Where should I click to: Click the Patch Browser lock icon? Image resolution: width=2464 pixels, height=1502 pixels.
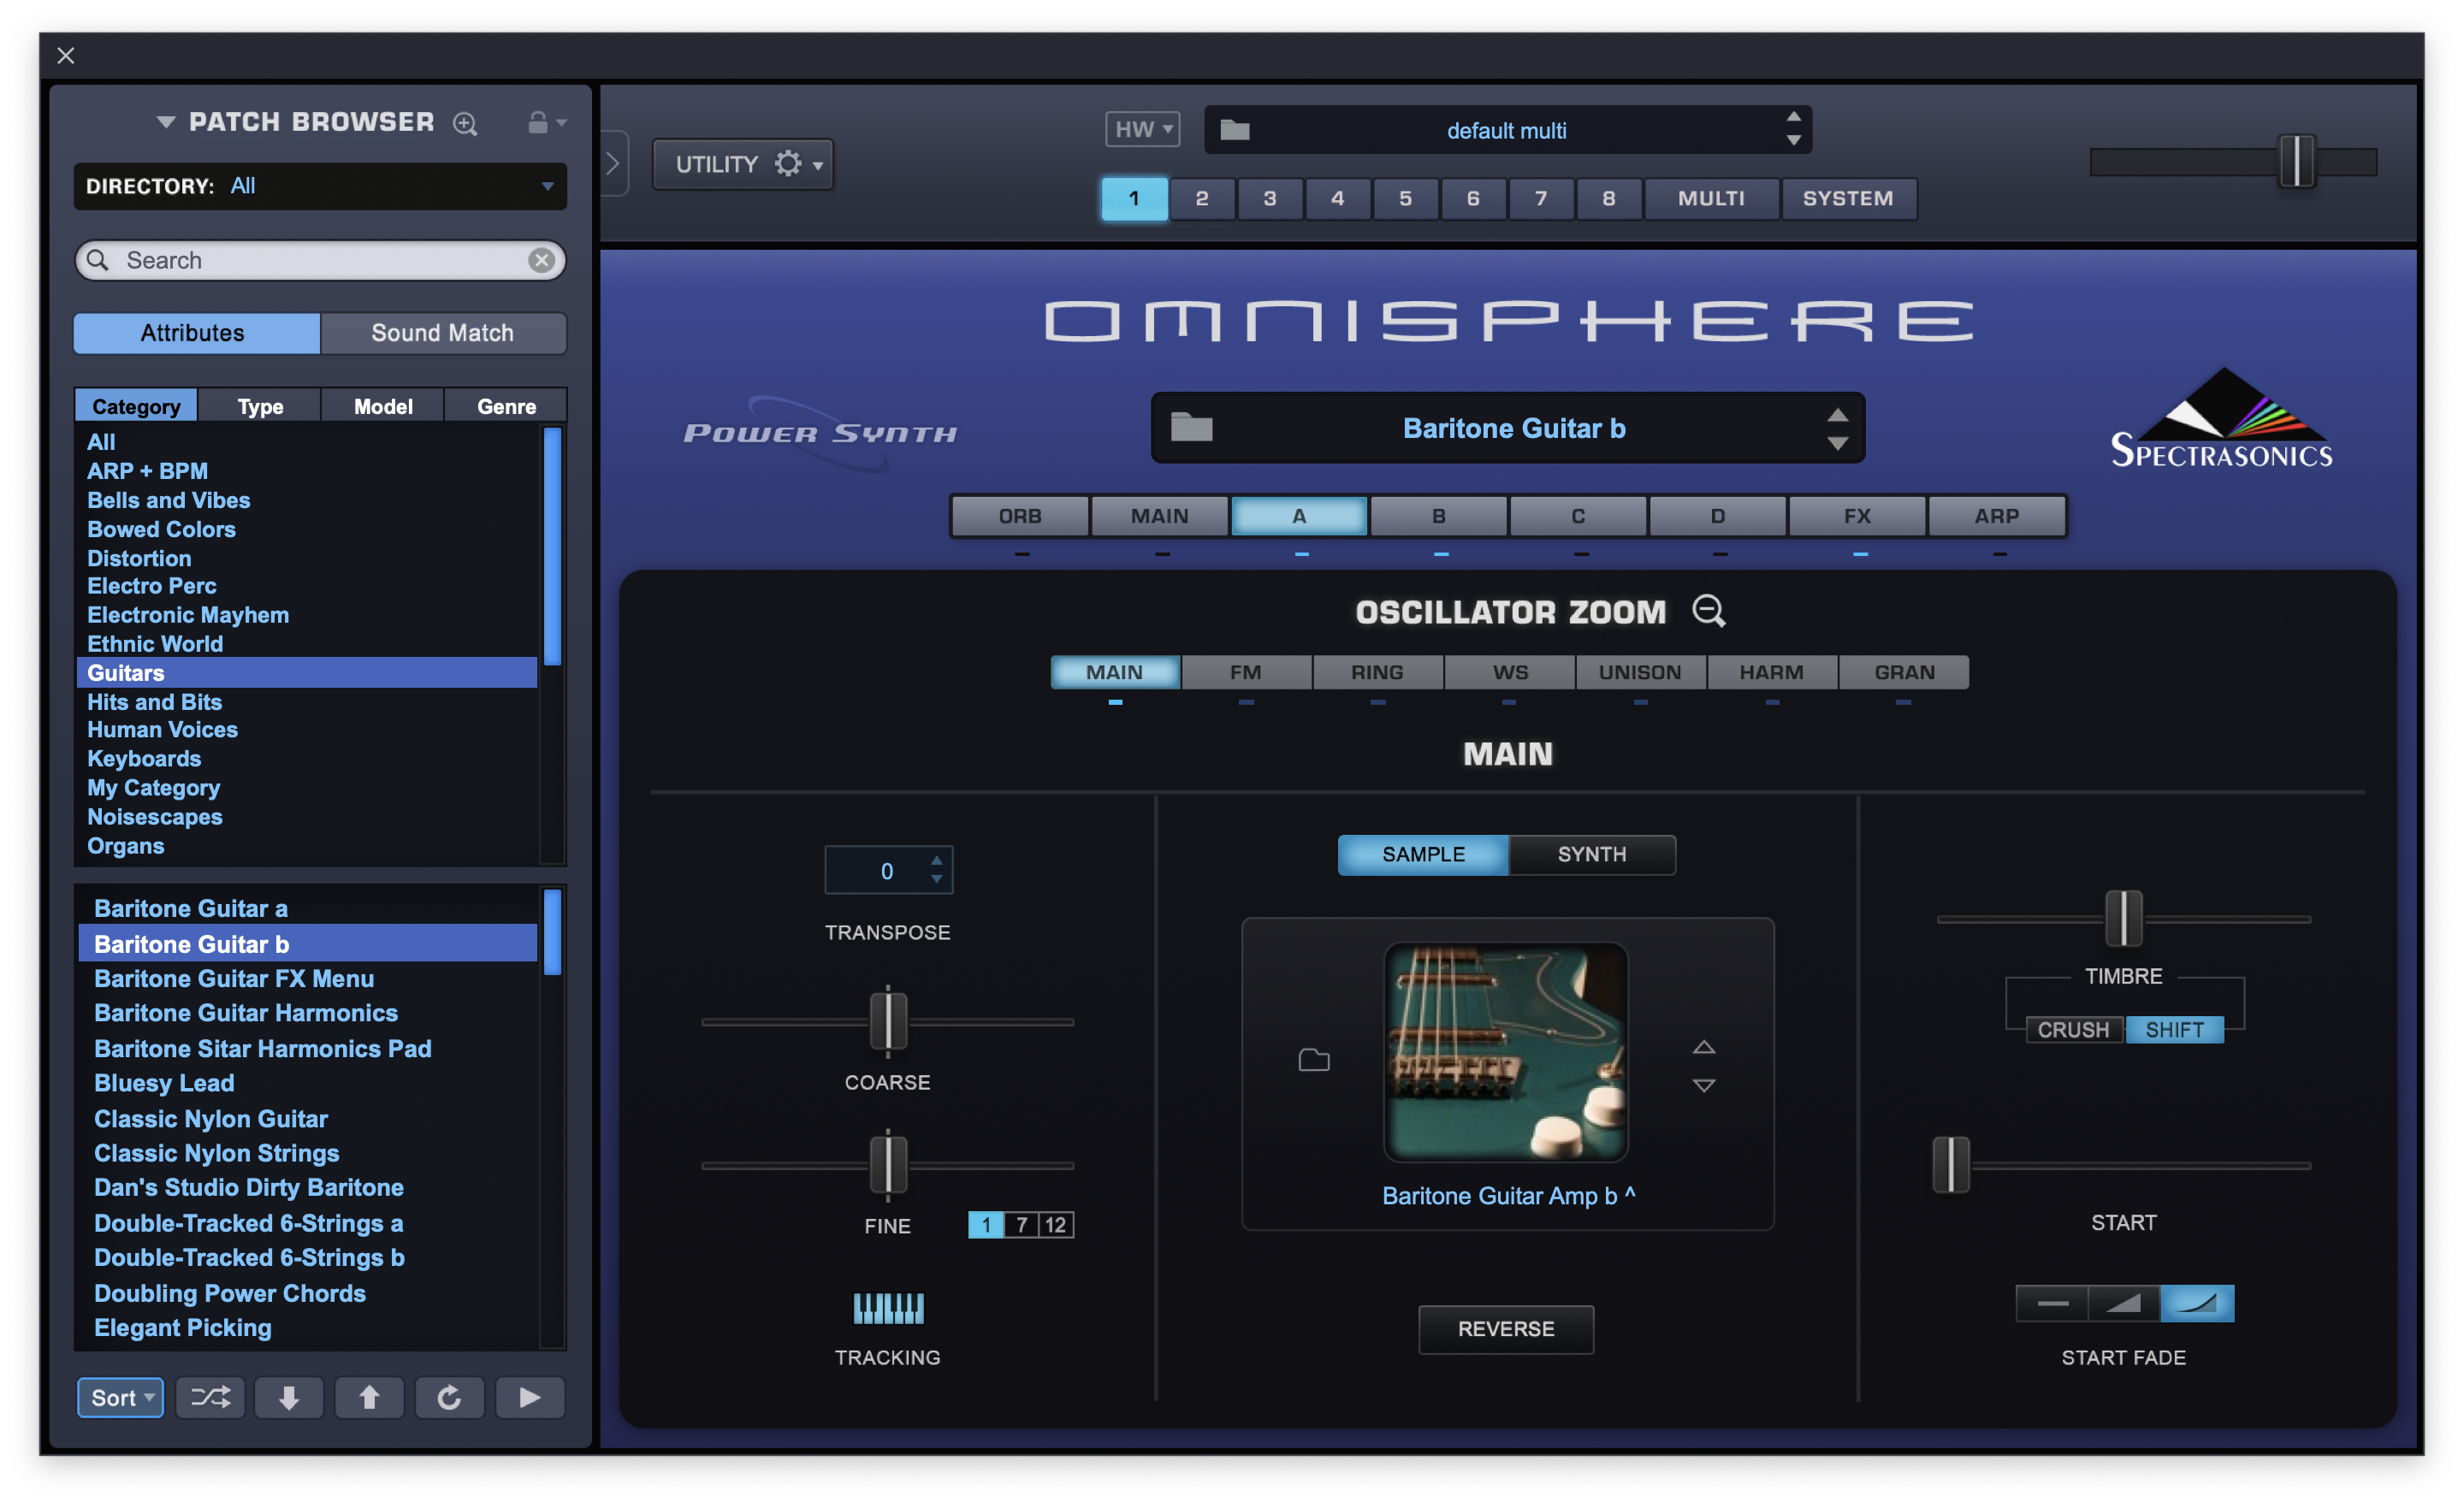pyautogui.click(x=538, y=122)
